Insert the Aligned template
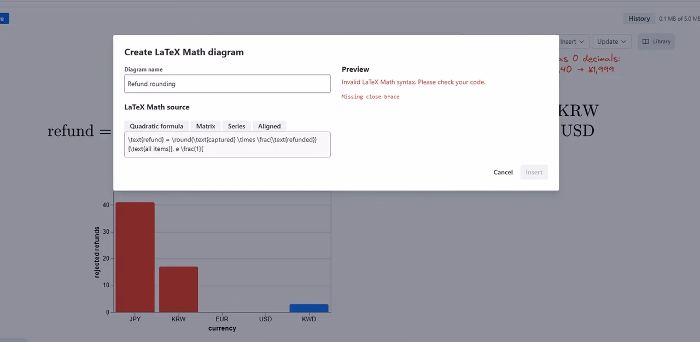The width and height of the screenshot is (700, 342). 270,126
